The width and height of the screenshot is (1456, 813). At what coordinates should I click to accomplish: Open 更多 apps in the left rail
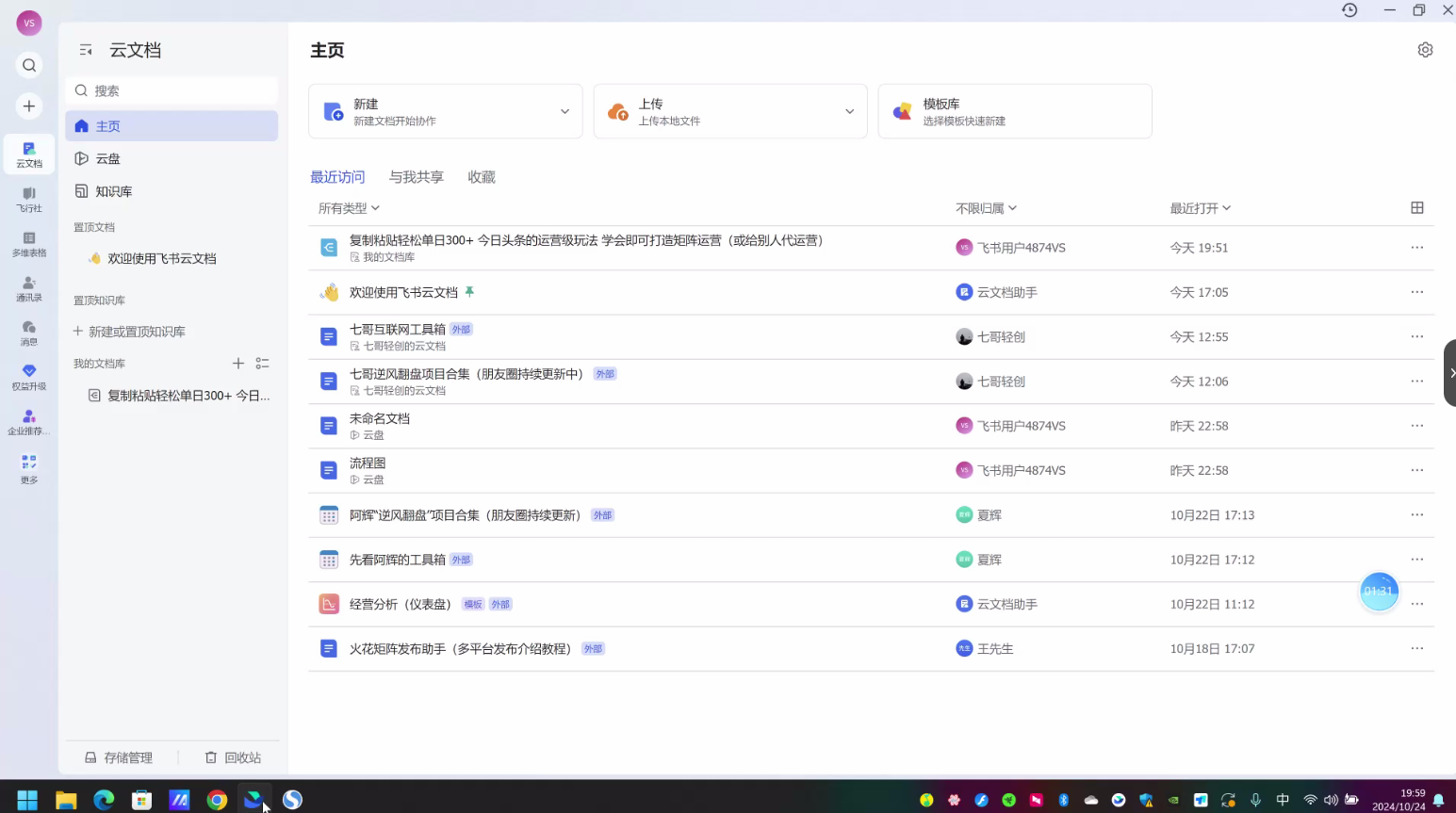pyautogui.click(x=29, y=469)
